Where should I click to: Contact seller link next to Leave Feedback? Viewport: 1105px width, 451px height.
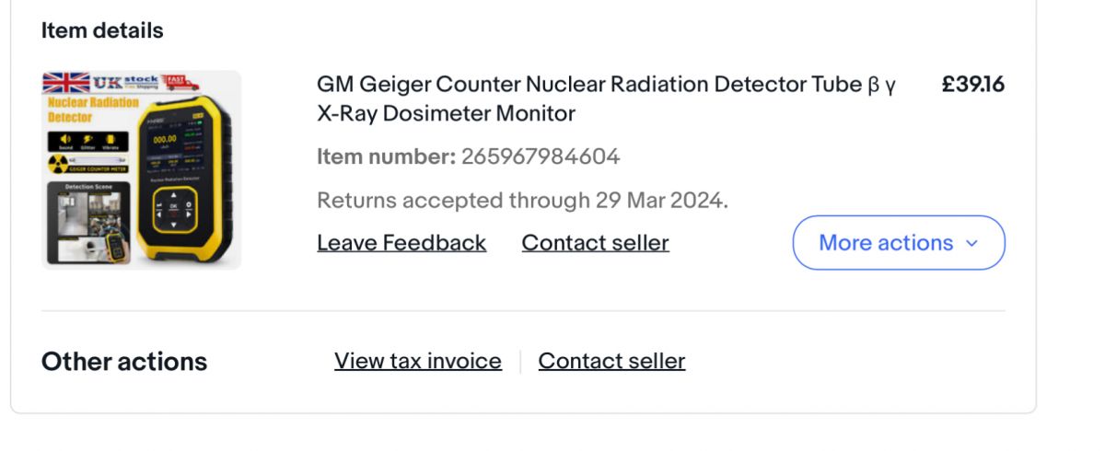(x=595, y=243)
